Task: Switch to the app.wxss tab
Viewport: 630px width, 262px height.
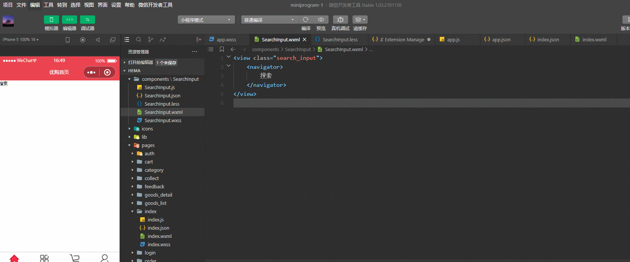Action: [227, 39]
